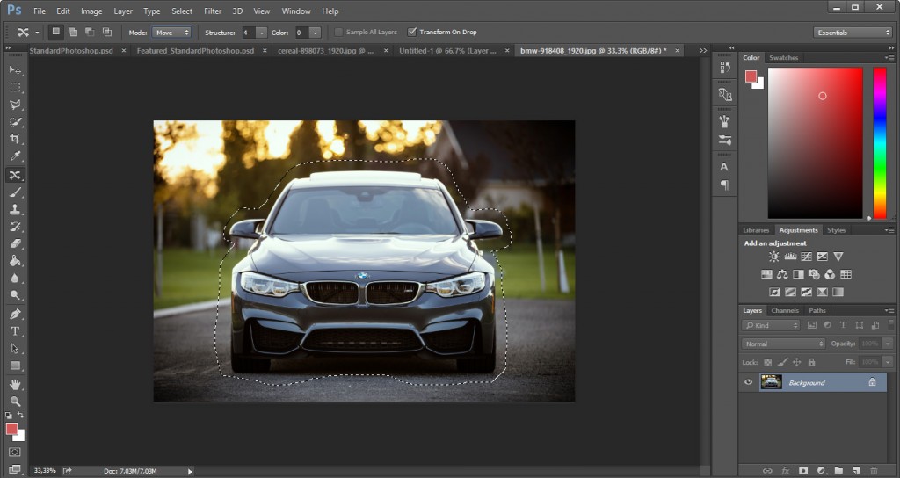Open the Essentials workspace dropdown

[853, 33]
